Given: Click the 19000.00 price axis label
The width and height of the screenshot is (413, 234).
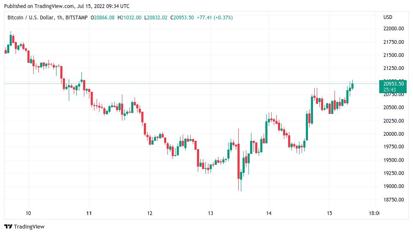Looking at the screenshot, I should tap(394, 186).
